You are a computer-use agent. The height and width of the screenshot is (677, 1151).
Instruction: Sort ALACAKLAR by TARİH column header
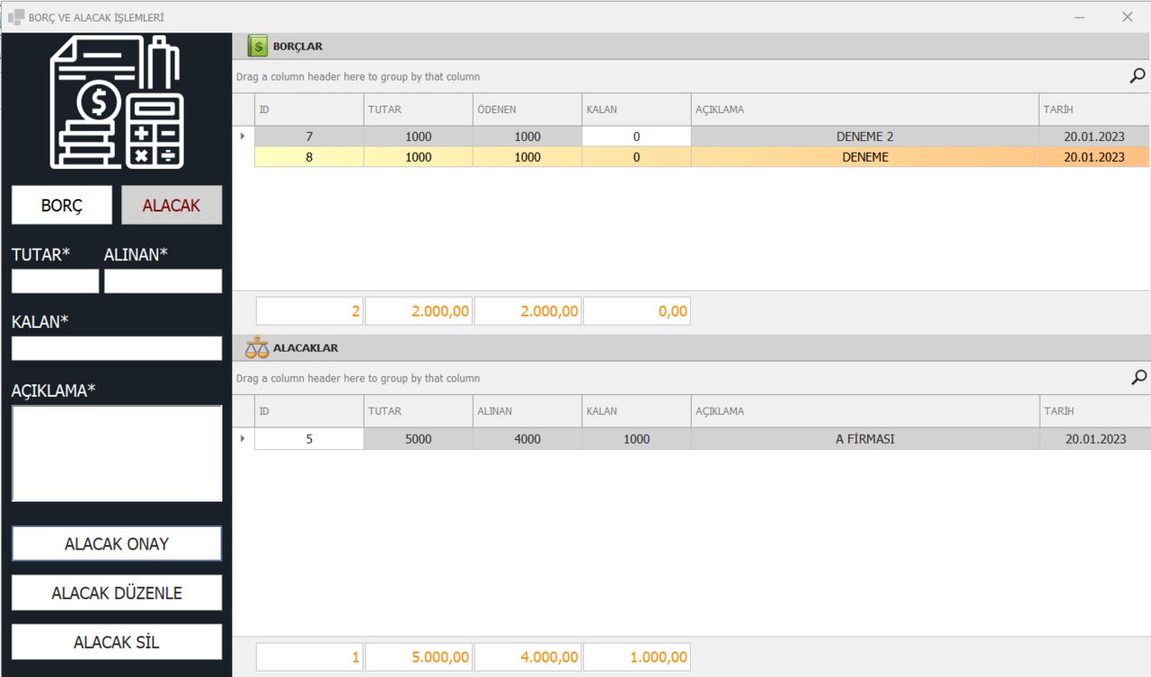pyautogui.click(x=1095, y=411)
